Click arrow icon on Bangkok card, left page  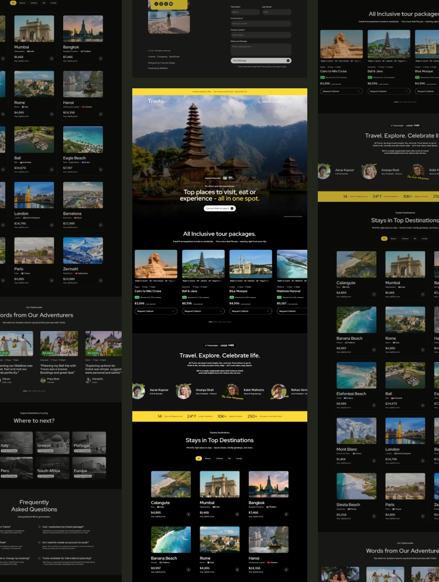(101, 58)
